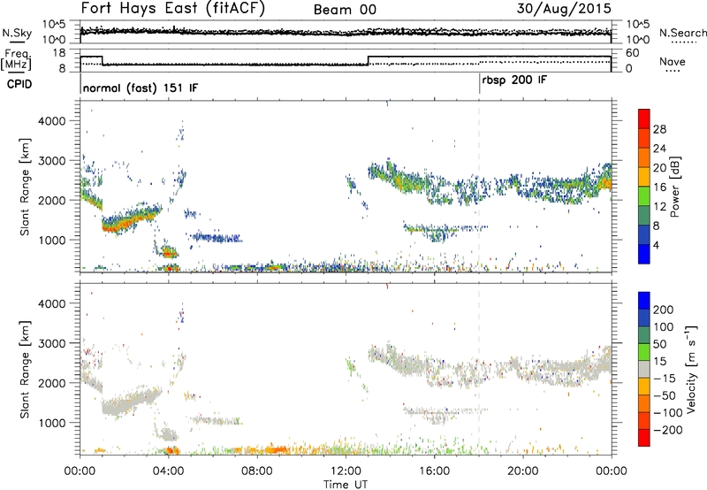Click the "04:00" time tick label

tap(168, 471)
